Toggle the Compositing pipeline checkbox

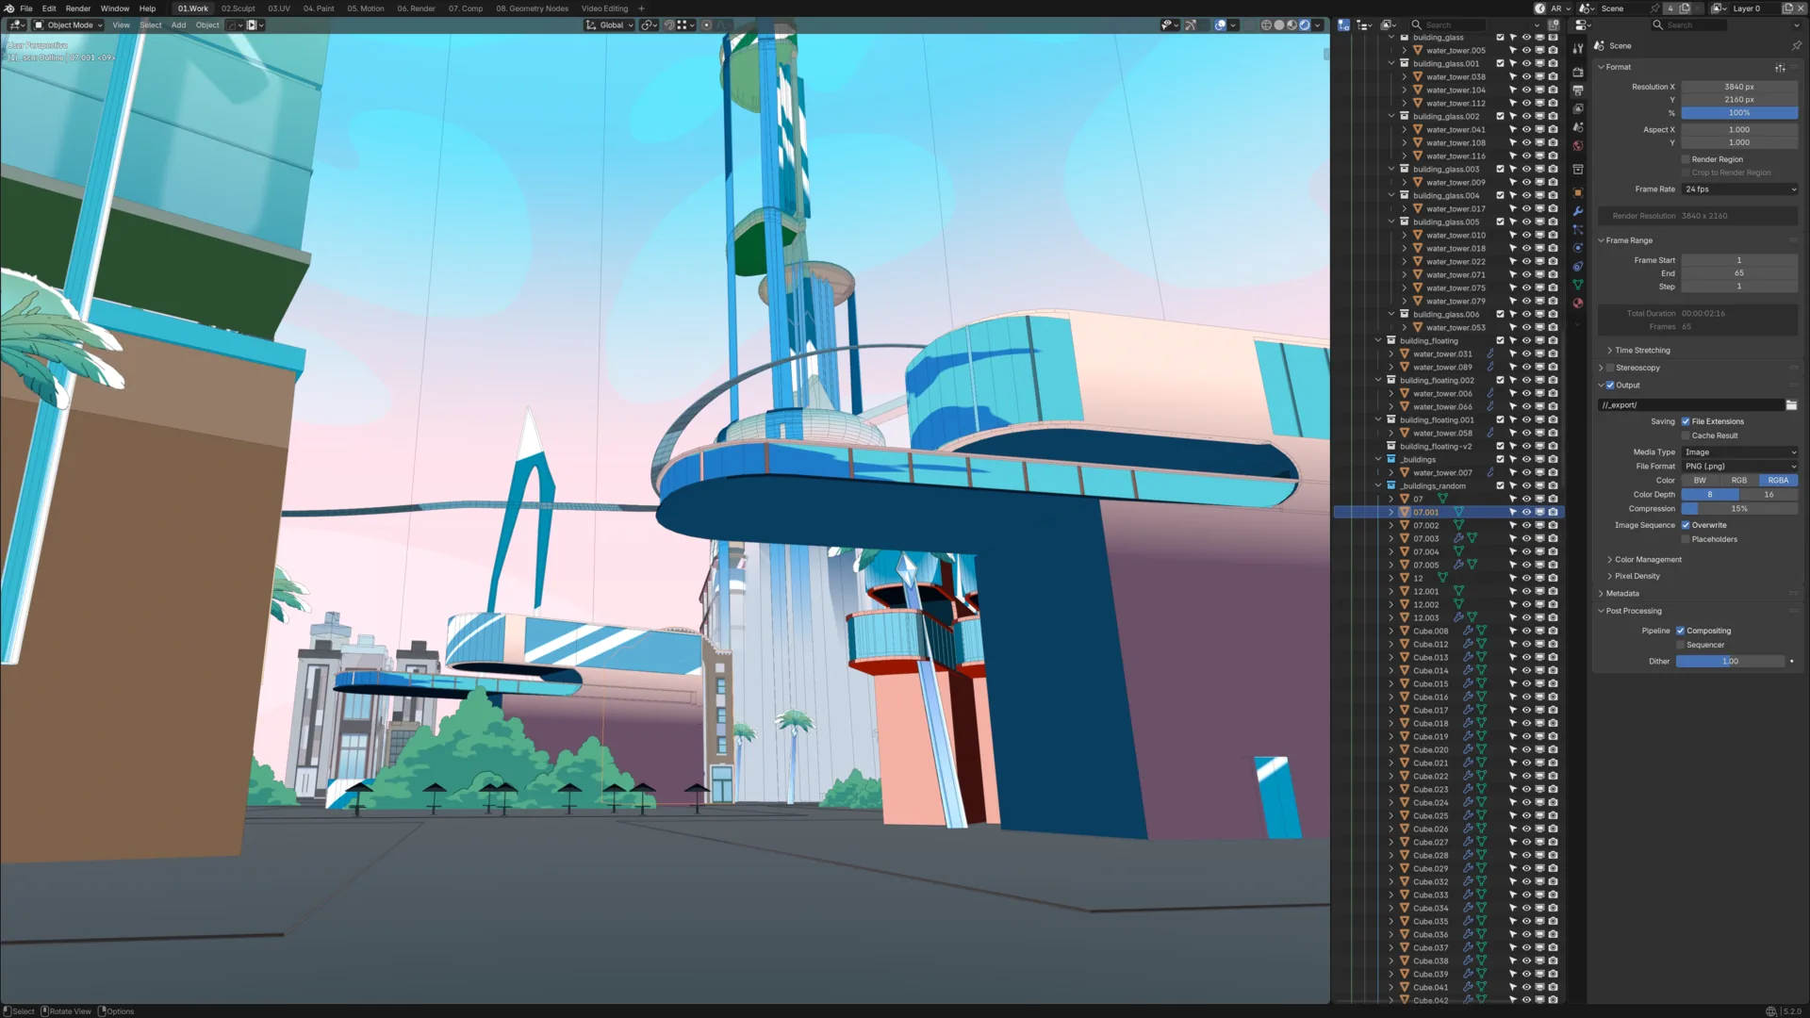[x=1680, y=632]
